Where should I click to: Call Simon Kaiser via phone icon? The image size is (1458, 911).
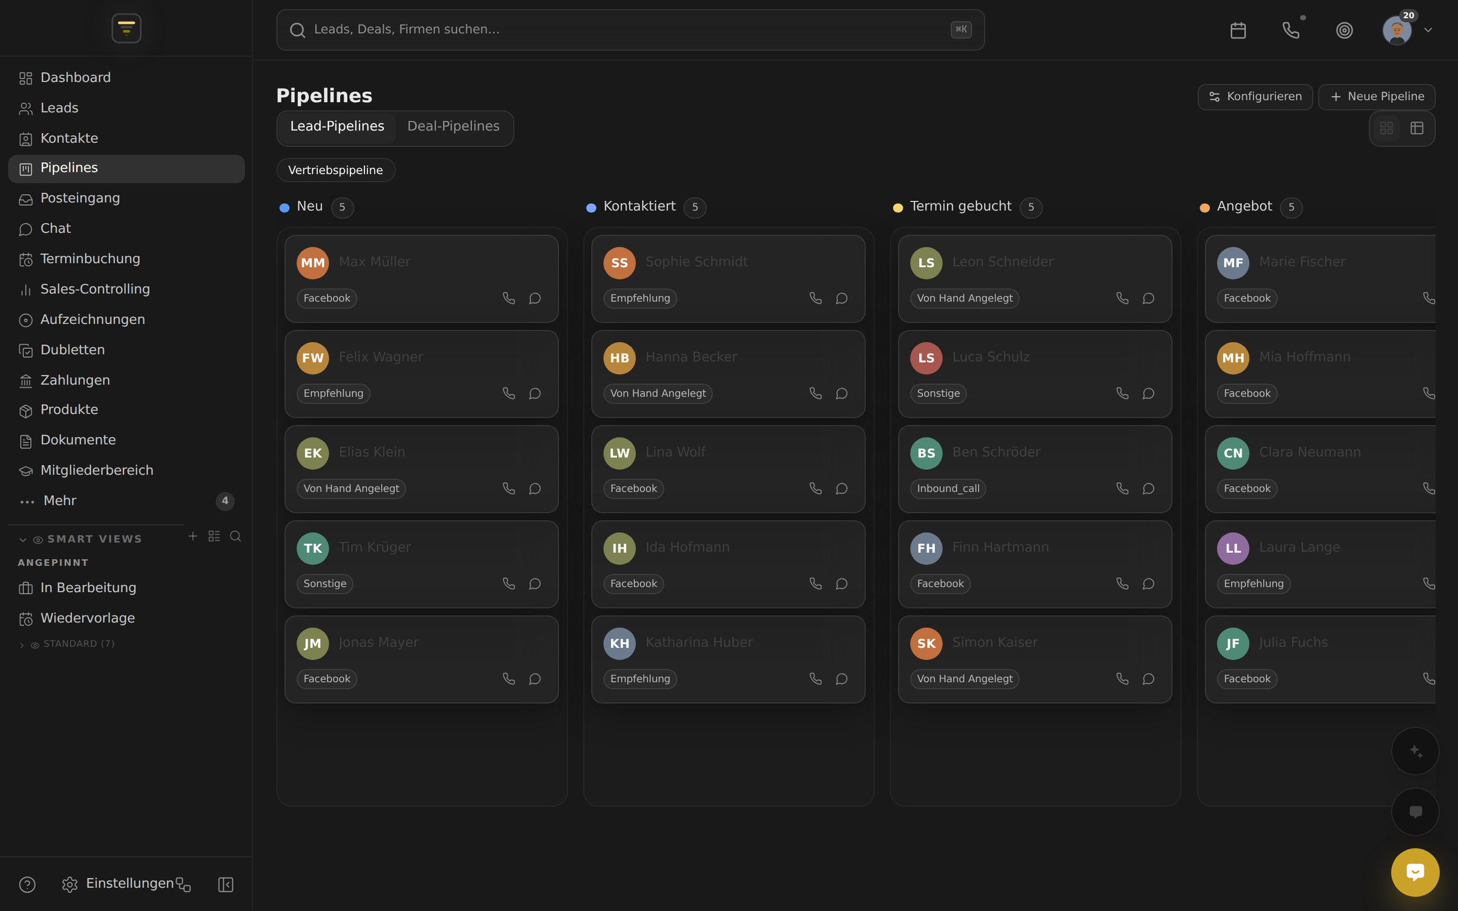coord(1122,679)
